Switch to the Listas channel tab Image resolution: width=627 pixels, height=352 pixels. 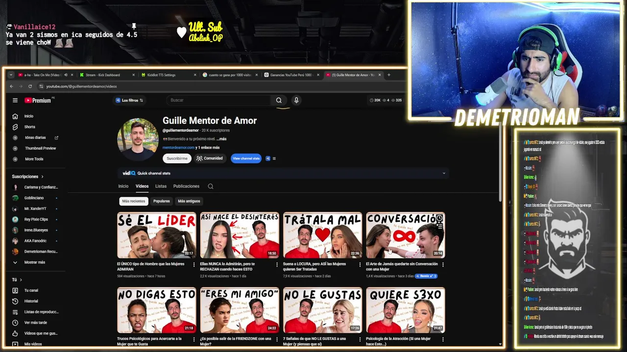pyautogui.click(x=161, y=186)
